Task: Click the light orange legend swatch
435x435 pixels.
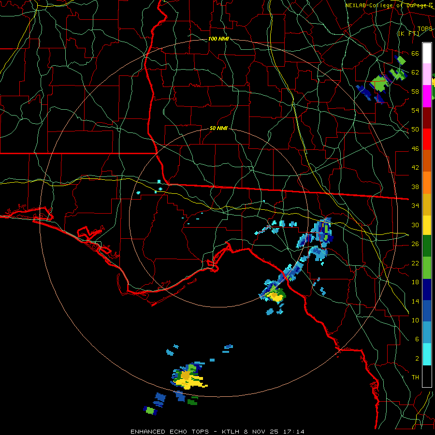Action: pyautogui.click(x=427, y=182)
